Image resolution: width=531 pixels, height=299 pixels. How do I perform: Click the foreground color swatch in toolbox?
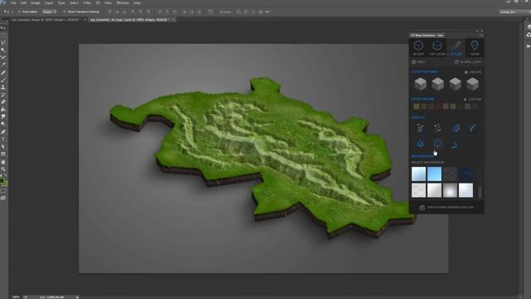2,181
